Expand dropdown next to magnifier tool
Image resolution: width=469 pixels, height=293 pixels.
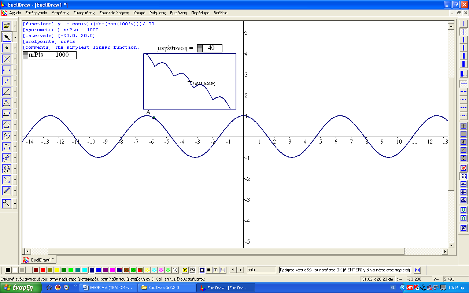(x=15, y=204)
